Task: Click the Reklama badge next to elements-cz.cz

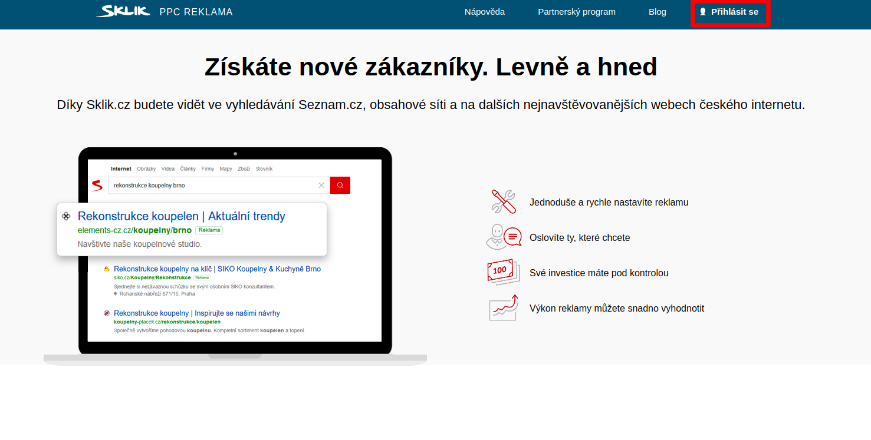Action: click(209, 230)
